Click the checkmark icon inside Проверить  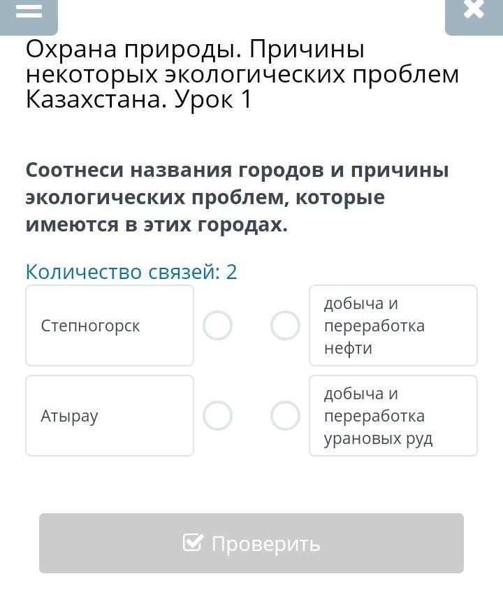(x=193, y=543)
